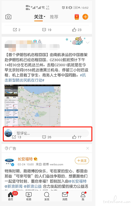
Task: Expand the 关注 feed dropdown arrow
Action: click(45, 16)
